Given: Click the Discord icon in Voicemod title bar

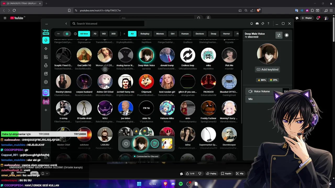Looking at the screenshot, I should [257, 23].
